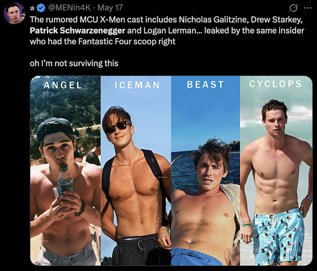Click the BEAST caption text
Viewport: 317px width, 271px height.
click(x=205, y=85)
